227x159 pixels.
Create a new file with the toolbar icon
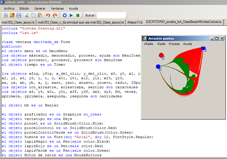click(6, 15)
